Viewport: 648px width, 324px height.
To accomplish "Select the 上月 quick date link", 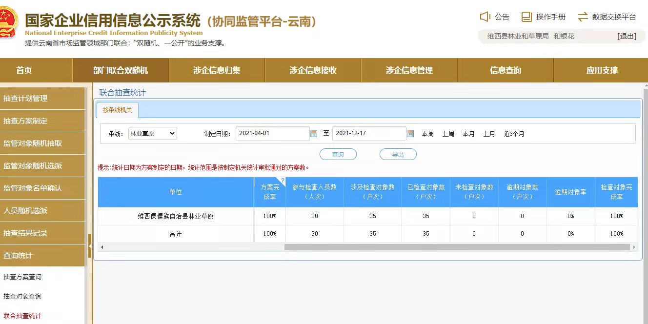I will point(489,134).
